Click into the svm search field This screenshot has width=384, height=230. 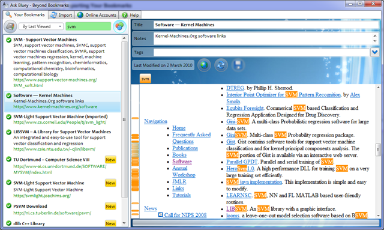[x=88, y=26]
